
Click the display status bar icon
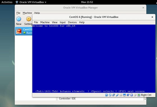pyautogui.click(x=124, y=95)
